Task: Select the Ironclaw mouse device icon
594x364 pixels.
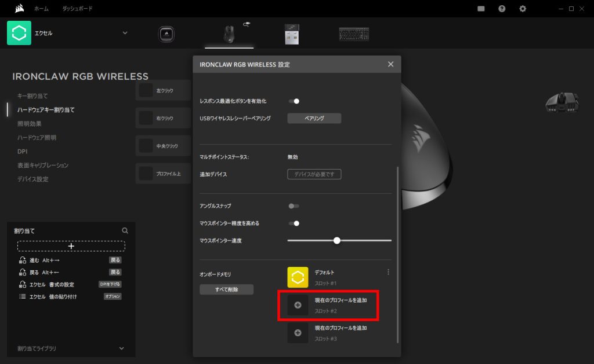Action: pyautogui.click(x=229, y=34)
